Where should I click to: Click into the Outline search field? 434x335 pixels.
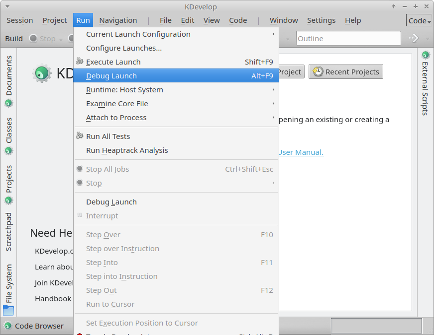coord(348,38)
